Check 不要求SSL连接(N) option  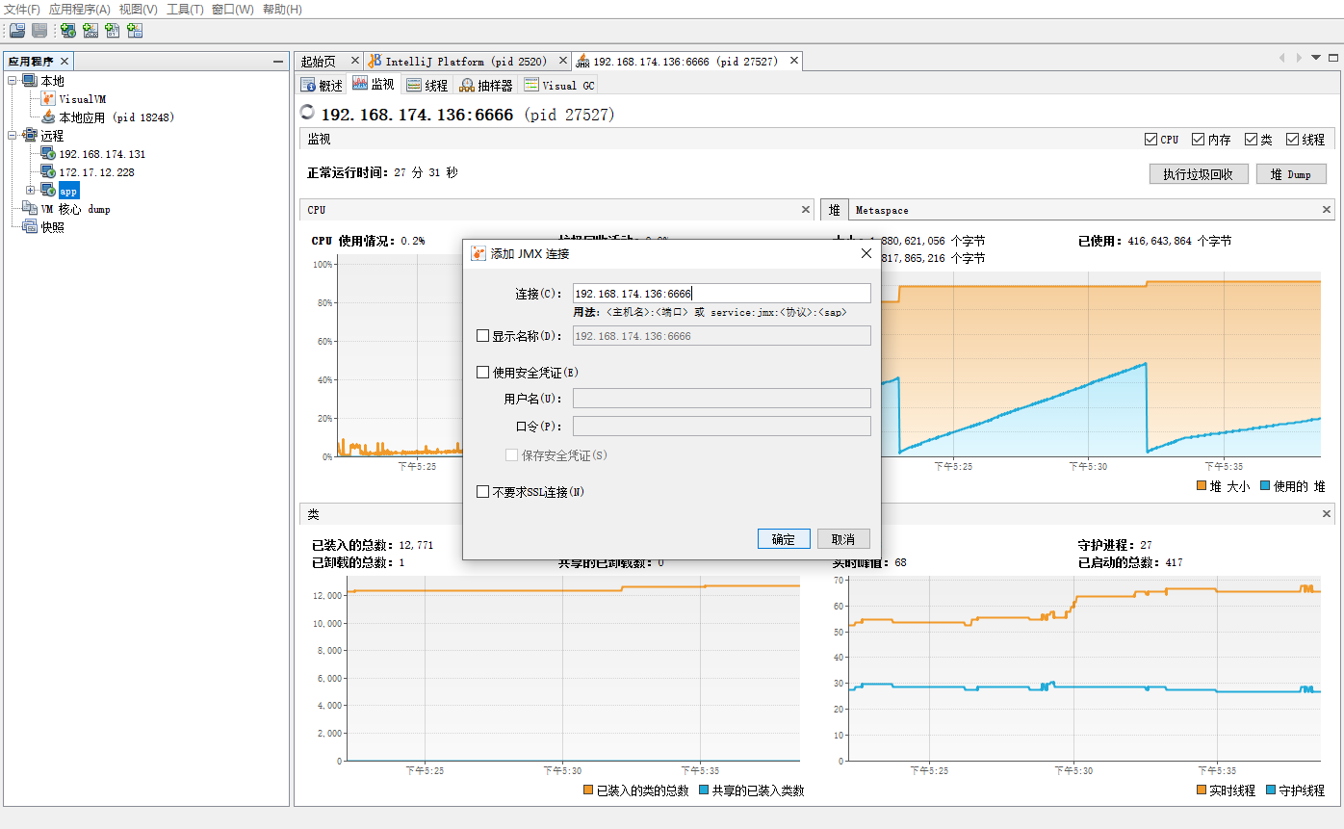tap(483, 492)
